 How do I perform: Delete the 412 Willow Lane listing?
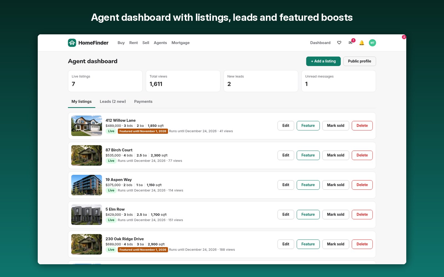(x=362, y=125)
